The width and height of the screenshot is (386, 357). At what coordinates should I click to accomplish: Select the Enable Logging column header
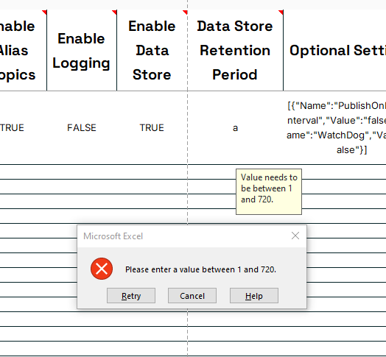82,50
